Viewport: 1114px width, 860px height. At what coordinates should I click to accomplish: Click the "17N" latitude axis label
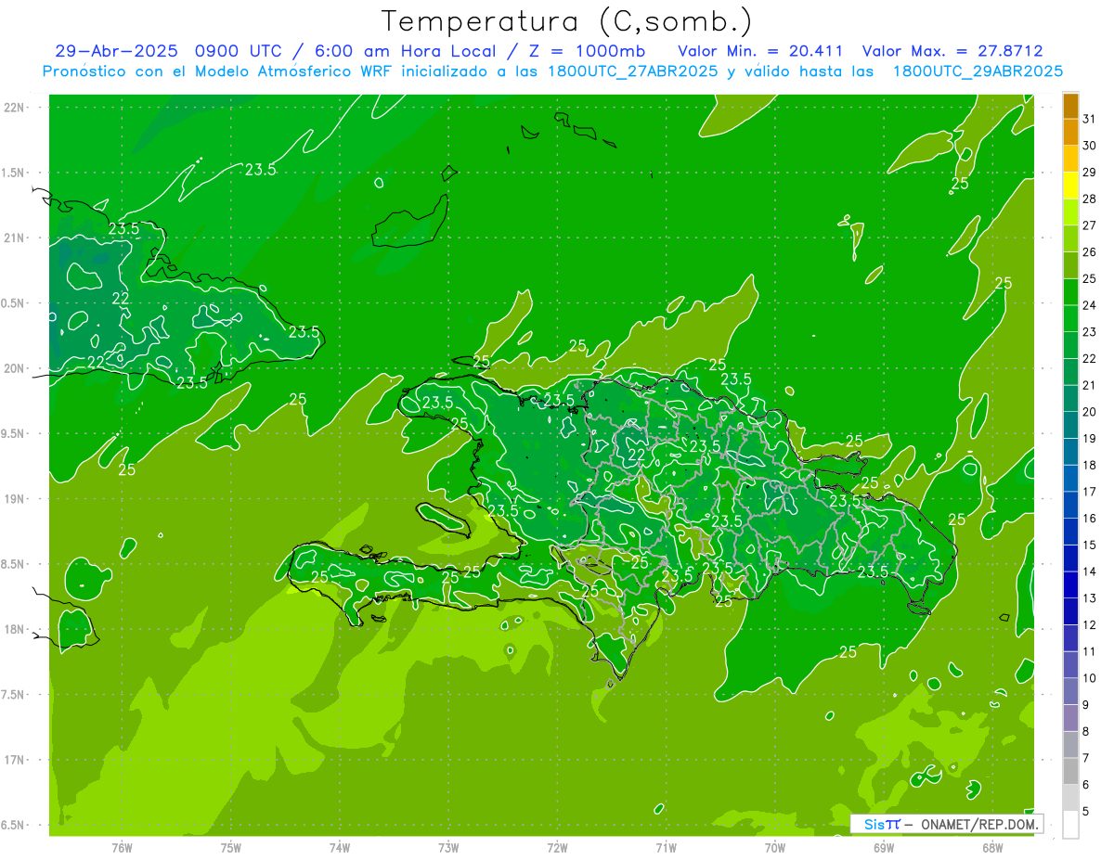[16, 760]
